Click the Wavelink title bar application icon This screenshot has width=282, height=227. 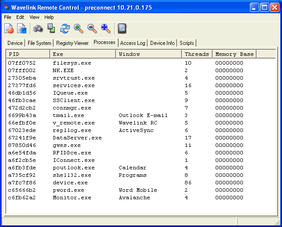6,7
